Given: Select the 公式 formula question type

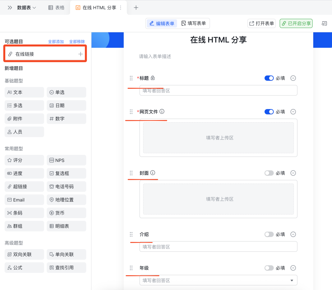Looking at the screenshot, I should [24, 268].
